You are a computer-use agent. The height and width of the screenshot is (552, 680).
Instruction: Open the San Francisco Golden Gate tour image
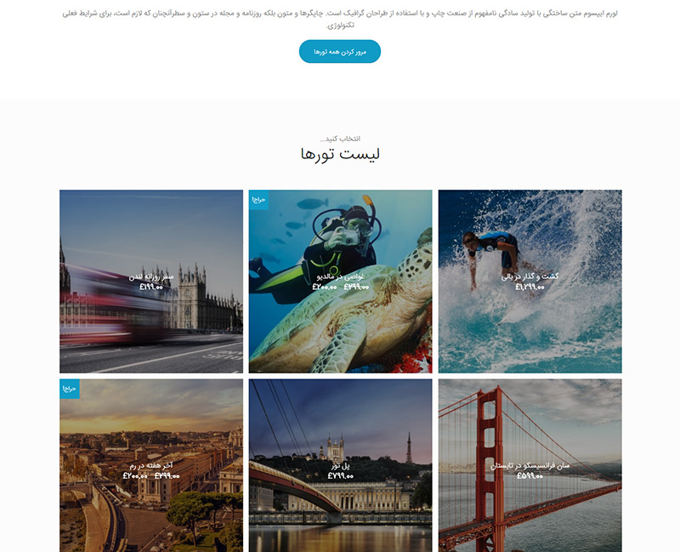point(530,465)
